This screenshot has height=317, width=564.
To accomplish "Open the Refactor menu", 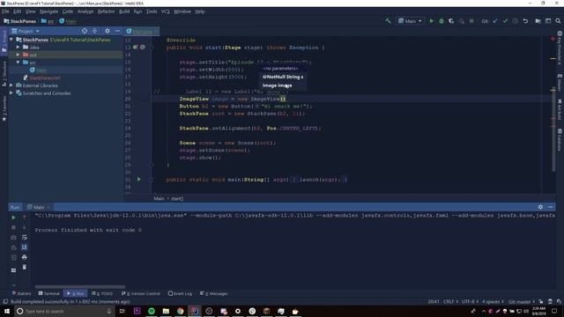I will pyautogui.click(x=106, y=11).
